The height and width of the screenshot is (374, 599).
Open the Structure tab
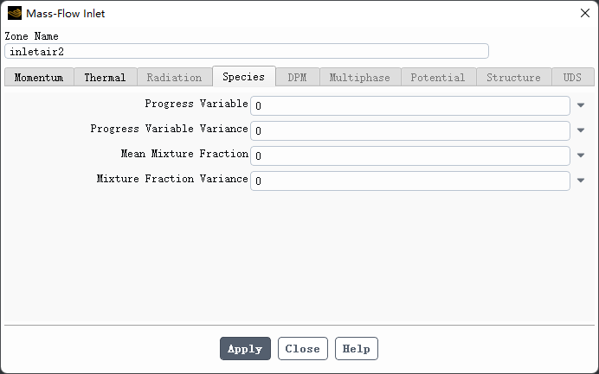click(513, 77)
